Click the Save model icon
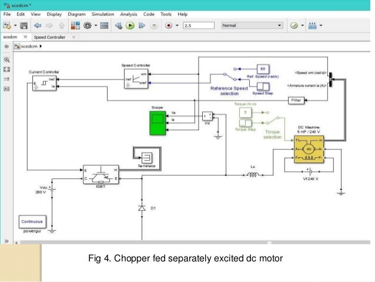The image size is (375, 282). (23, 25)
